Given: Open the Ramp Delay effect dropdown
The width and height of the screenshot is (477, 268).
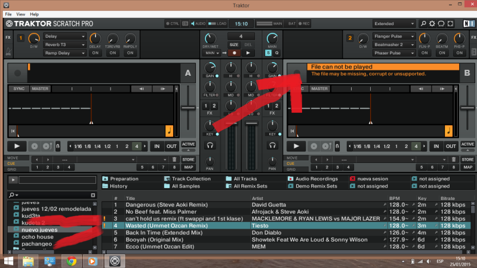Looking at the screenshot, I should (x=65, y=53).
